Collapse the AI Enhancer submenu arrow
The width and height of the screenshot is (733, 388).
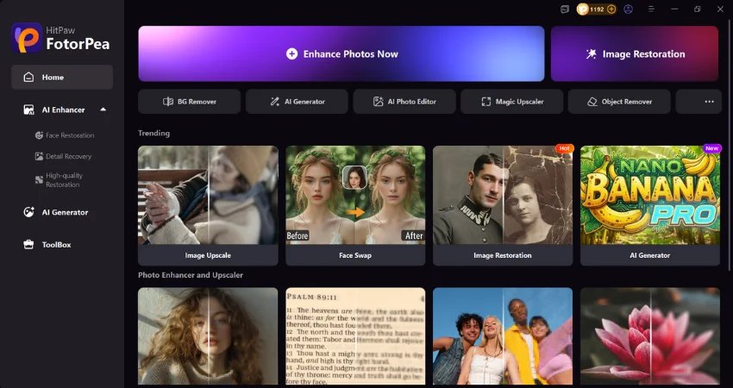tap(103, 110)
